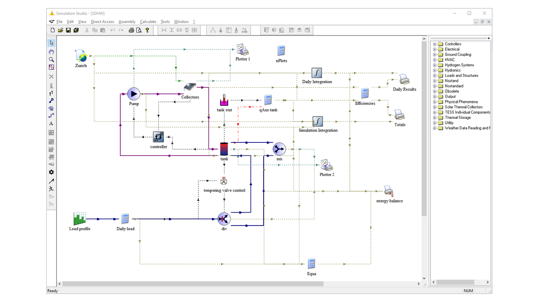This screenshot has width=539, height=302.
Task: Select the Physical Phenomena tree item
Action: [461, 102]
